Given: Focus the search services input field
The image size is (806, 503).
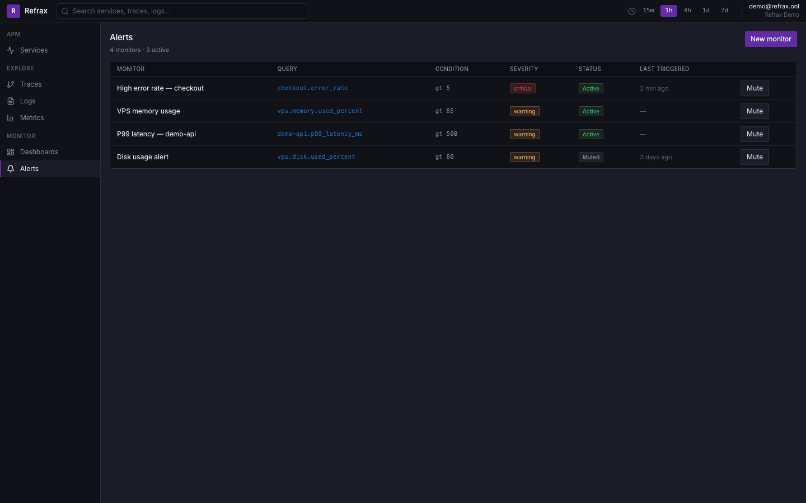Looking at the screenshot, I should pos(182,11).
